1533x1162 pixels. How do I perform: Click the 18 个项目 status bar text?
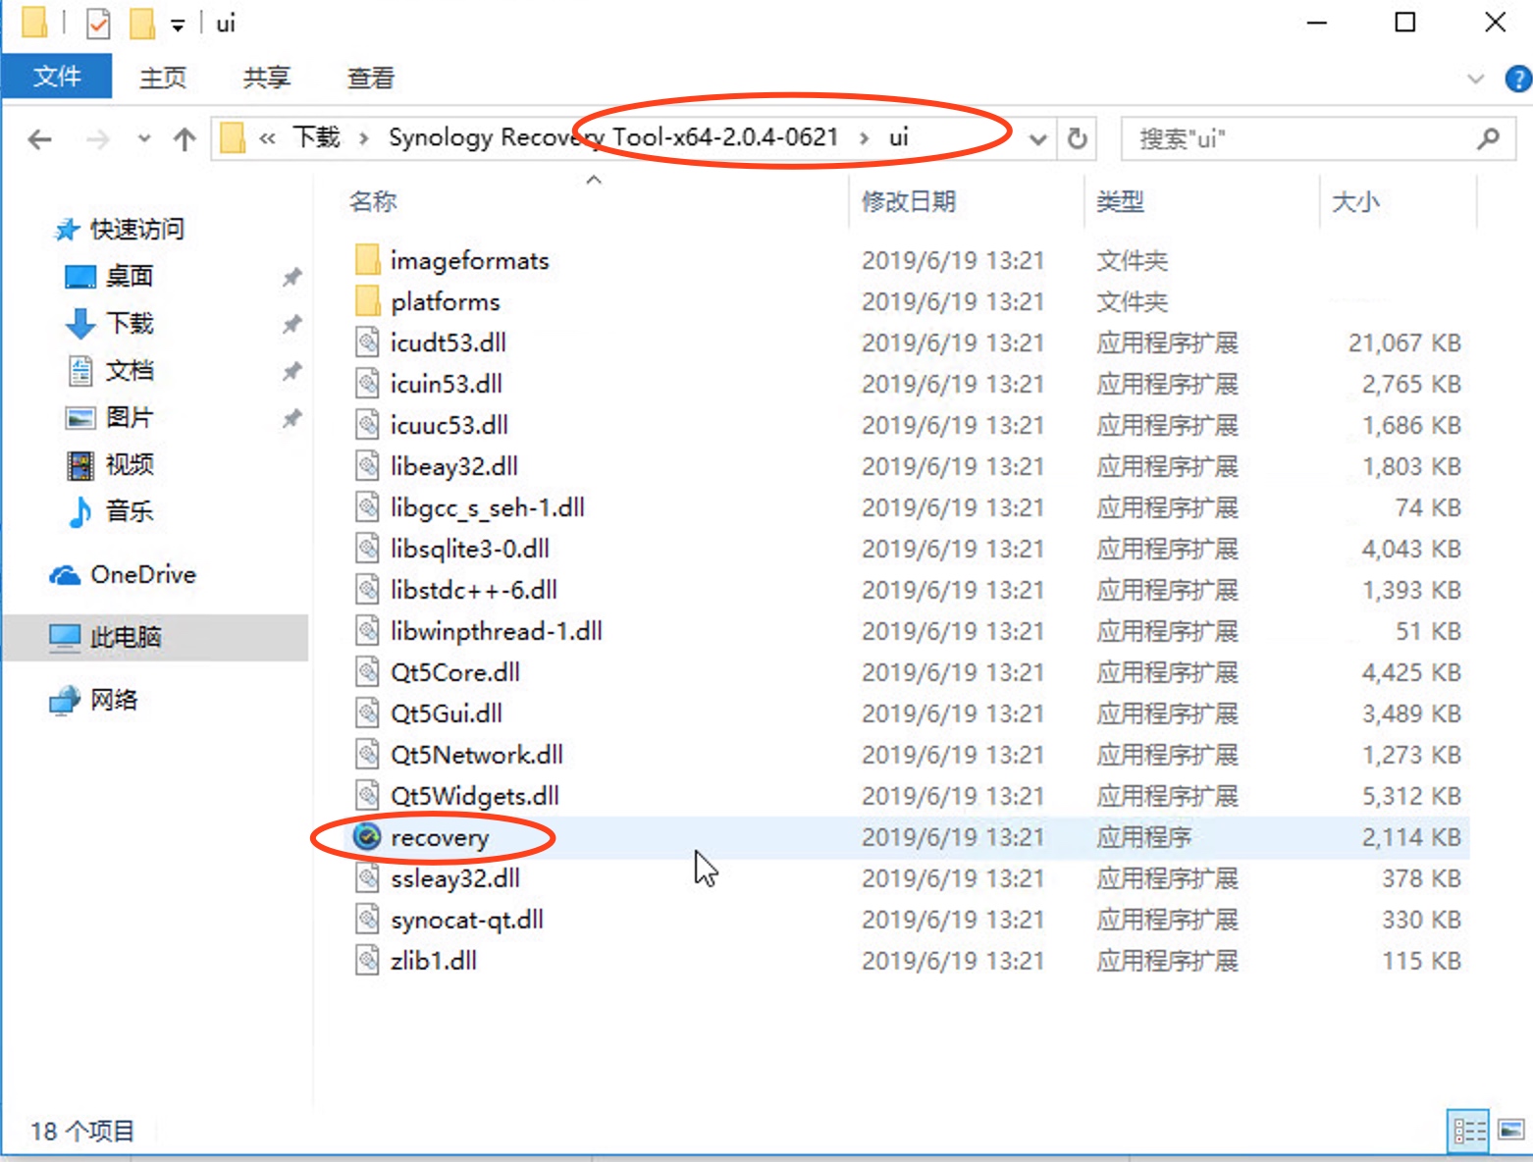pyautogui.click(x=82, y=1132)
